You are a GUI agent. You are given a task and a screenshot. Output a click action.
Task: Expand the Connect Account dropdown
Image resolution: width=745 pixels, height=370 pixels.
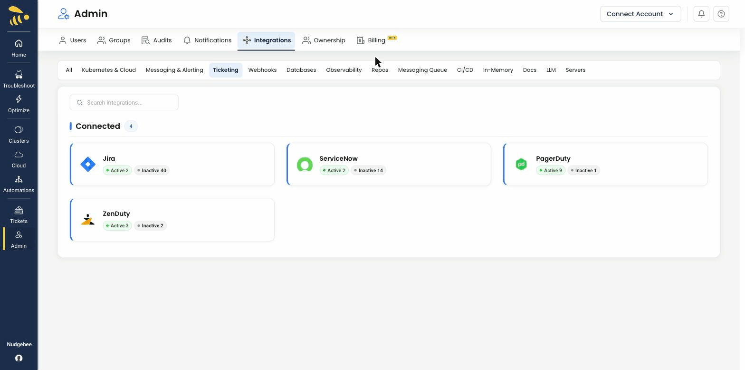pyautogui.click(x=640, y=14)
